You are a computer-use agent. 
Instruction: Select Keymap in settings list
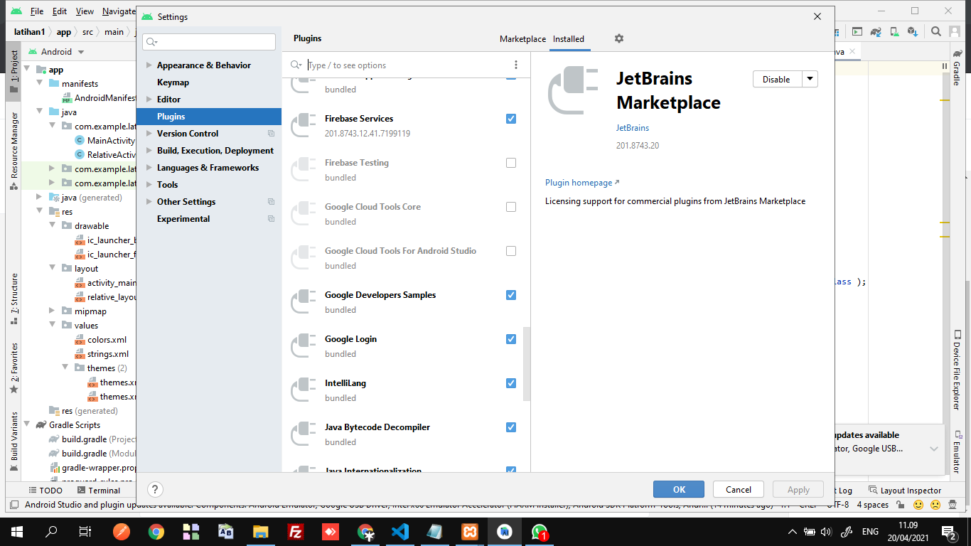[173, 82]
